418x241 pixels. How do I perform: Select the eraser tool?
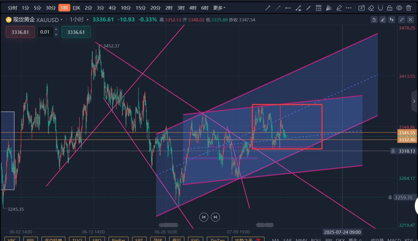pyautogui.click(x=371, y=8)
